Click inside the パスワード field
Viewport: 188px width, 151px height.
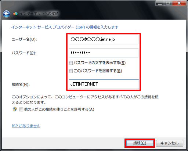104,53
